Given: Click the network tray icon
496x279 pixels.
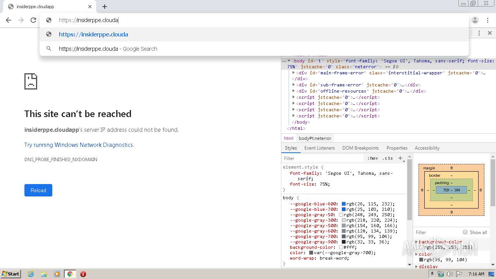Looking at the screenshot, I should pyautogui.click(x=441, y=274).
